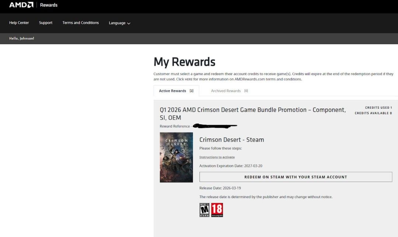Open the Help Center page

click(19, 23)
